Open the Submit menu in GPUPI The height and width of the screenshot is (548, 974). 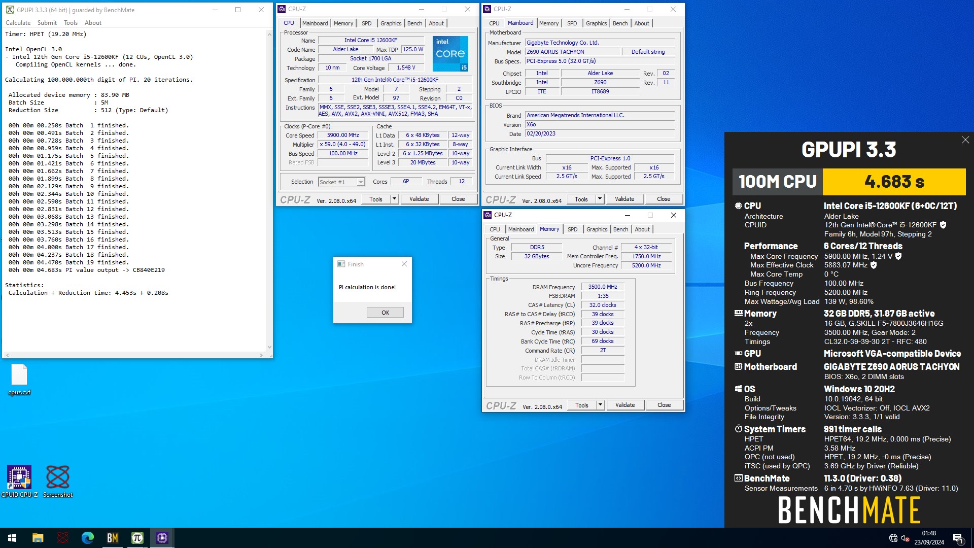pyautogui.click(x=47, y=23)
